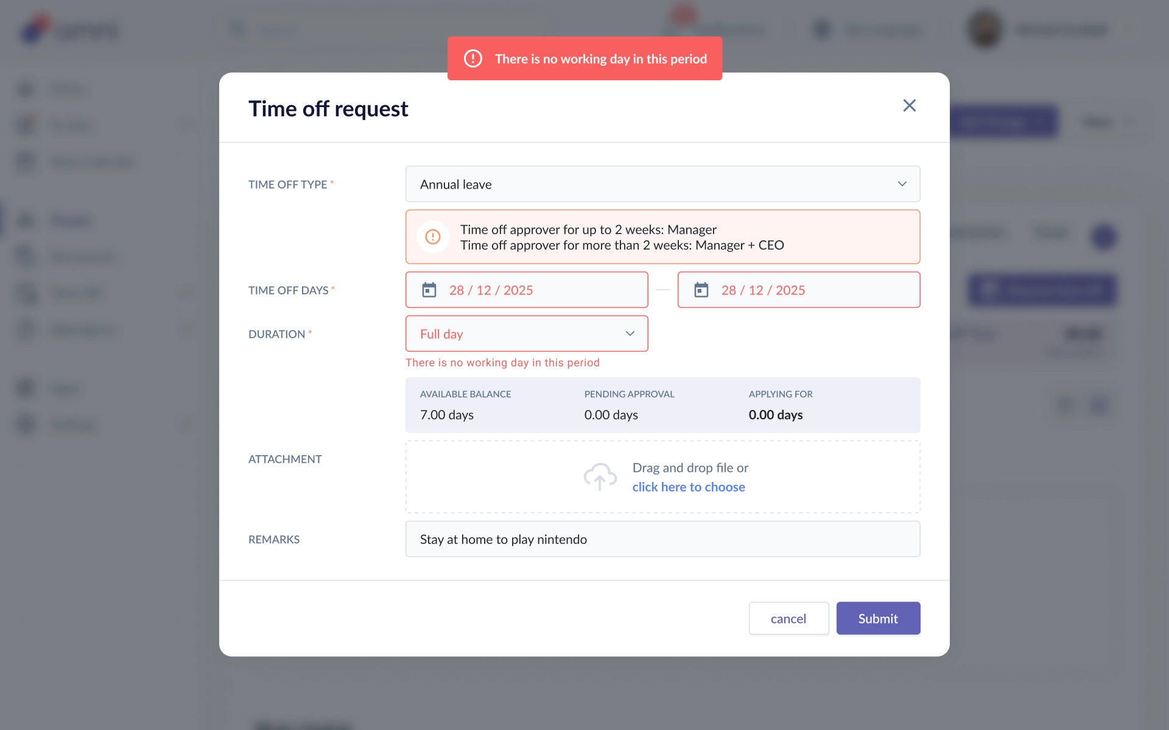Image resolution: width=1169 pixels, height=730 pixels.
Task: Click the 'click here to choose' link
Action: pyautogui.click(x=689, y=487)
